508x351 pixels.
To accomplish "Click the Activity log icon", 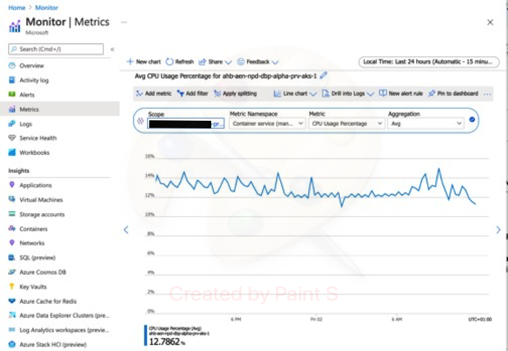I will [x=12, y=80].
